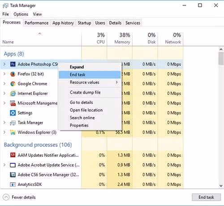Click the Settings gear icon in Apps
The width and height of the screenshot is (224, 206).
coord(13,113)
